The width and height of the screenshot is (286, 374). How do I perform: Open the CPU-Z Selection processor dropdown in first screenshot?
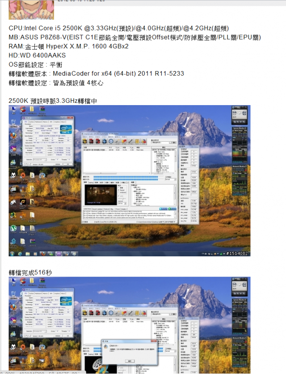pos(40,160)
